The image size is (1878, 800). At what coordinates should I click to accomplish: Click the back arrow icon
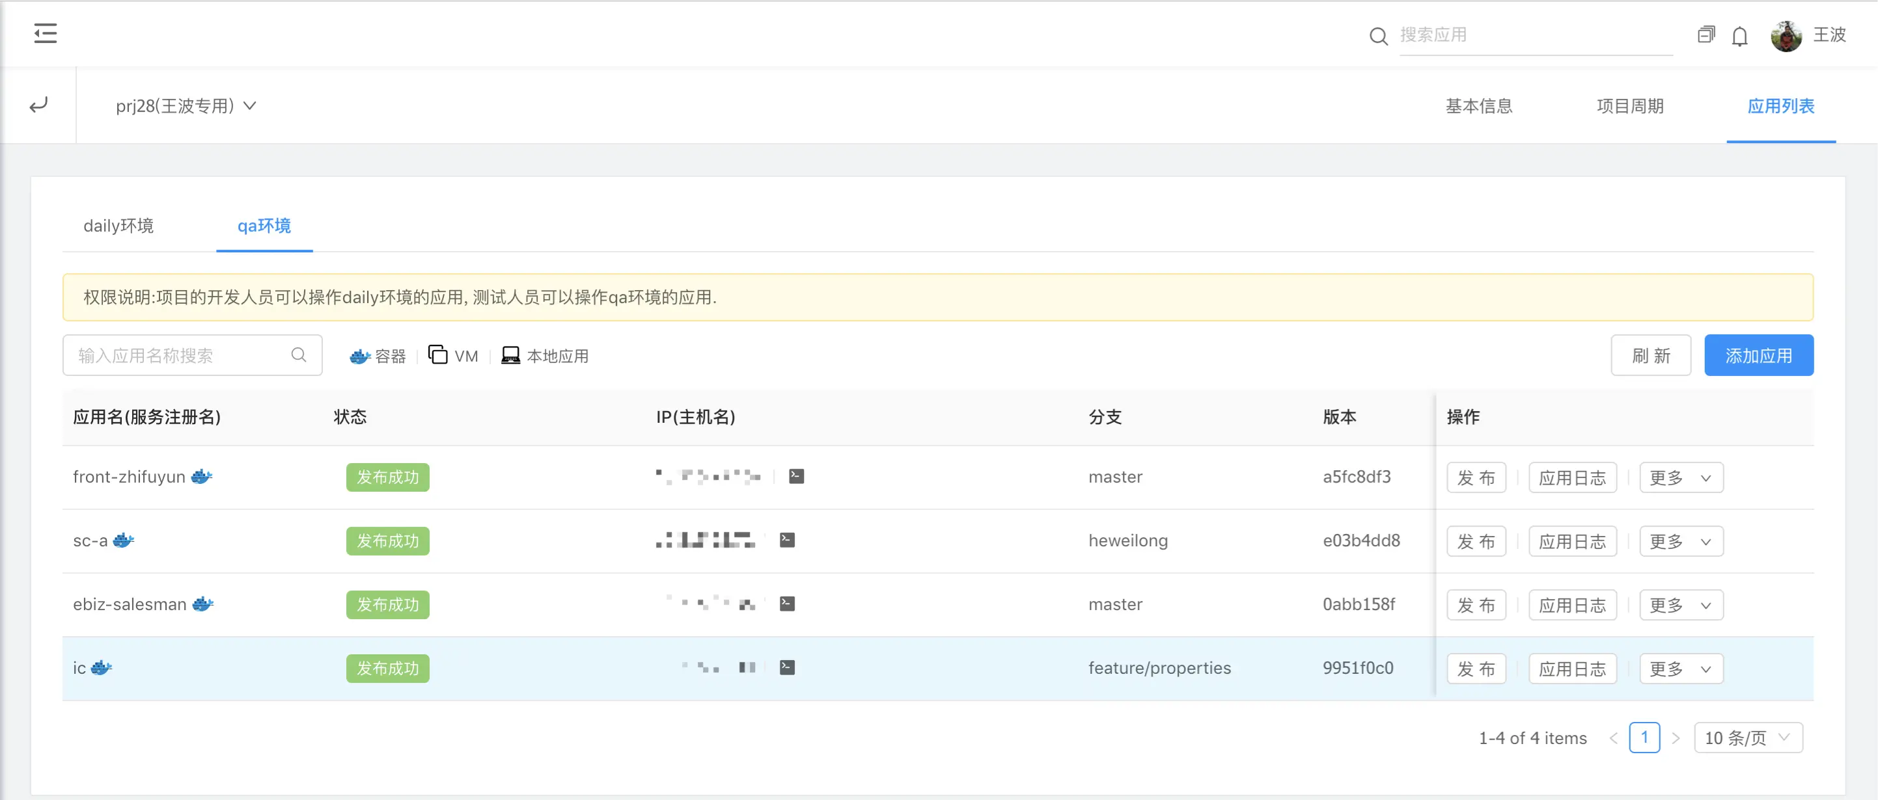38,105
